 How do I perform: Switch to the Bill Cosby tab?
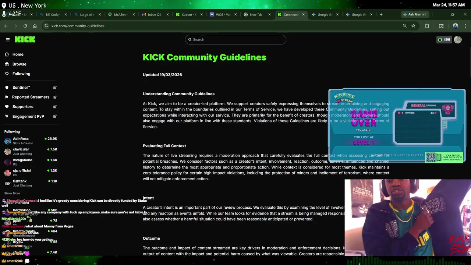point(53,14)
